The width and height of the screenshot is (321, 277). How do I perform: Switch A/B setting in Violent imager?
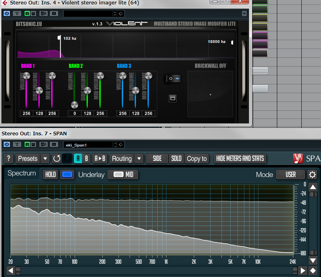tap(43, 14)
